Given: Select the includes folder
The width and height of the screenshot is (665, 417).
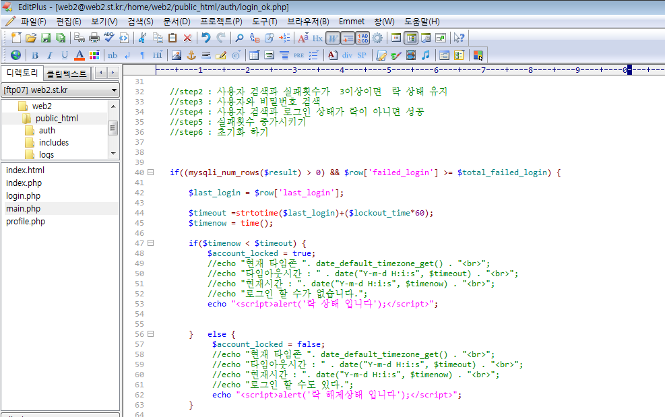Looking at the screenshot, I should 53,143.
